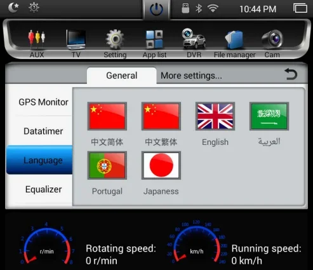Select the English UK flag
The image size is (313, 270).
[215, 116]
